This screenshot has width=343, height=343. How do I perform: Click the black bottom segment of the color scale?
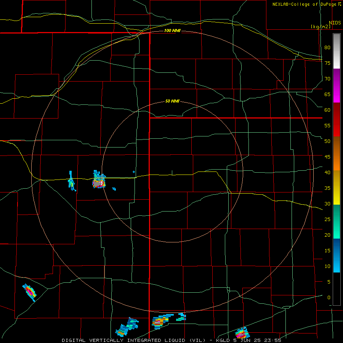tap(337, 289)
